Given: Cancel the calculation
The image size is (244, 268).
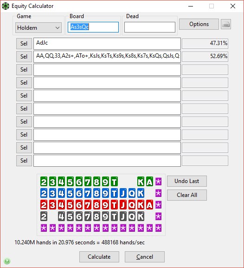Looking at the screenshot, I should [145, 257].
